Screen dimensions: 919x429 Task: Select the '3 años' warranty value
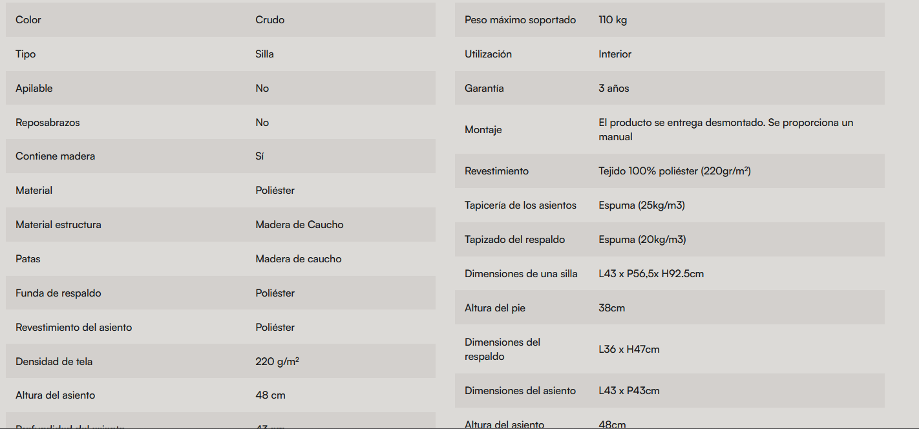(x=613, y=89)
